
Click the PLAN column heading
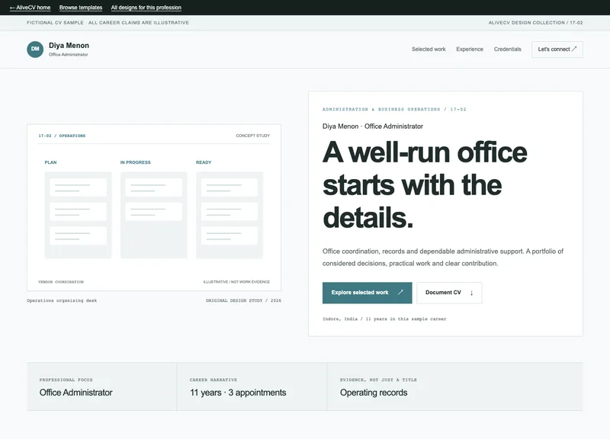50,162
